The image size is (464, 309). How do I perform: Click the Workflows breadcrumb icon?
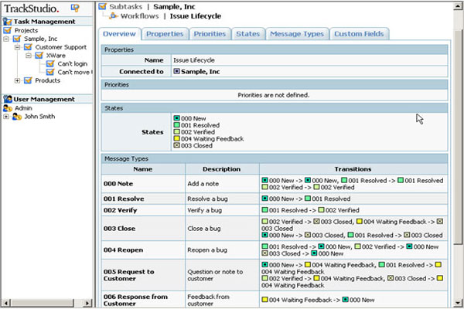click(x=115, y=15)
